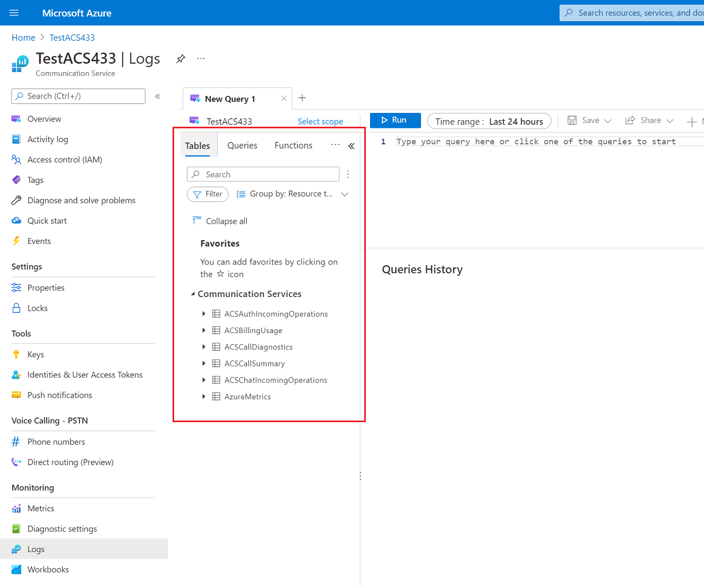The height and width of the screenshot is (586, 704).
Task: Open the Metrics monitoring icon
Action: [x=16, y=508]
